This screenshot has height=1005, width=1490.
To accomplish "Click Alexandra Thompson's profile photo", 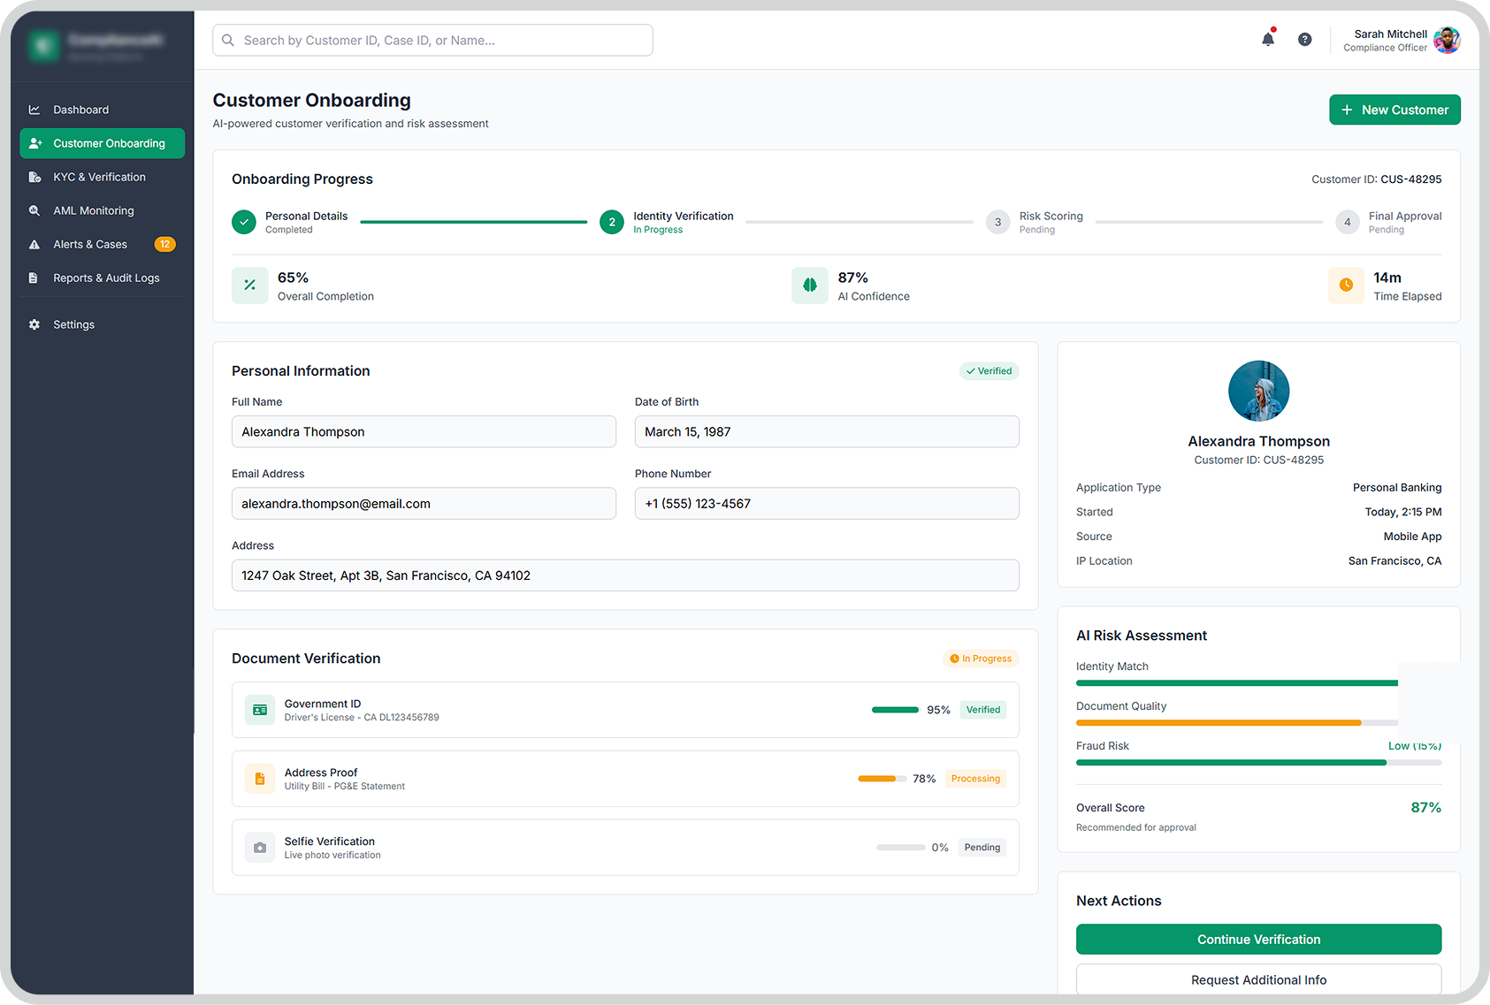I will tap(1258, 391).
